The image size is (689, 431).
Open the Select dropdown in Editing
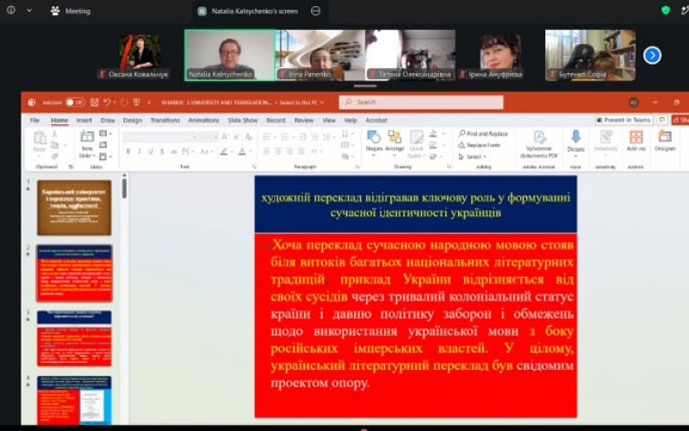(472, 157)
